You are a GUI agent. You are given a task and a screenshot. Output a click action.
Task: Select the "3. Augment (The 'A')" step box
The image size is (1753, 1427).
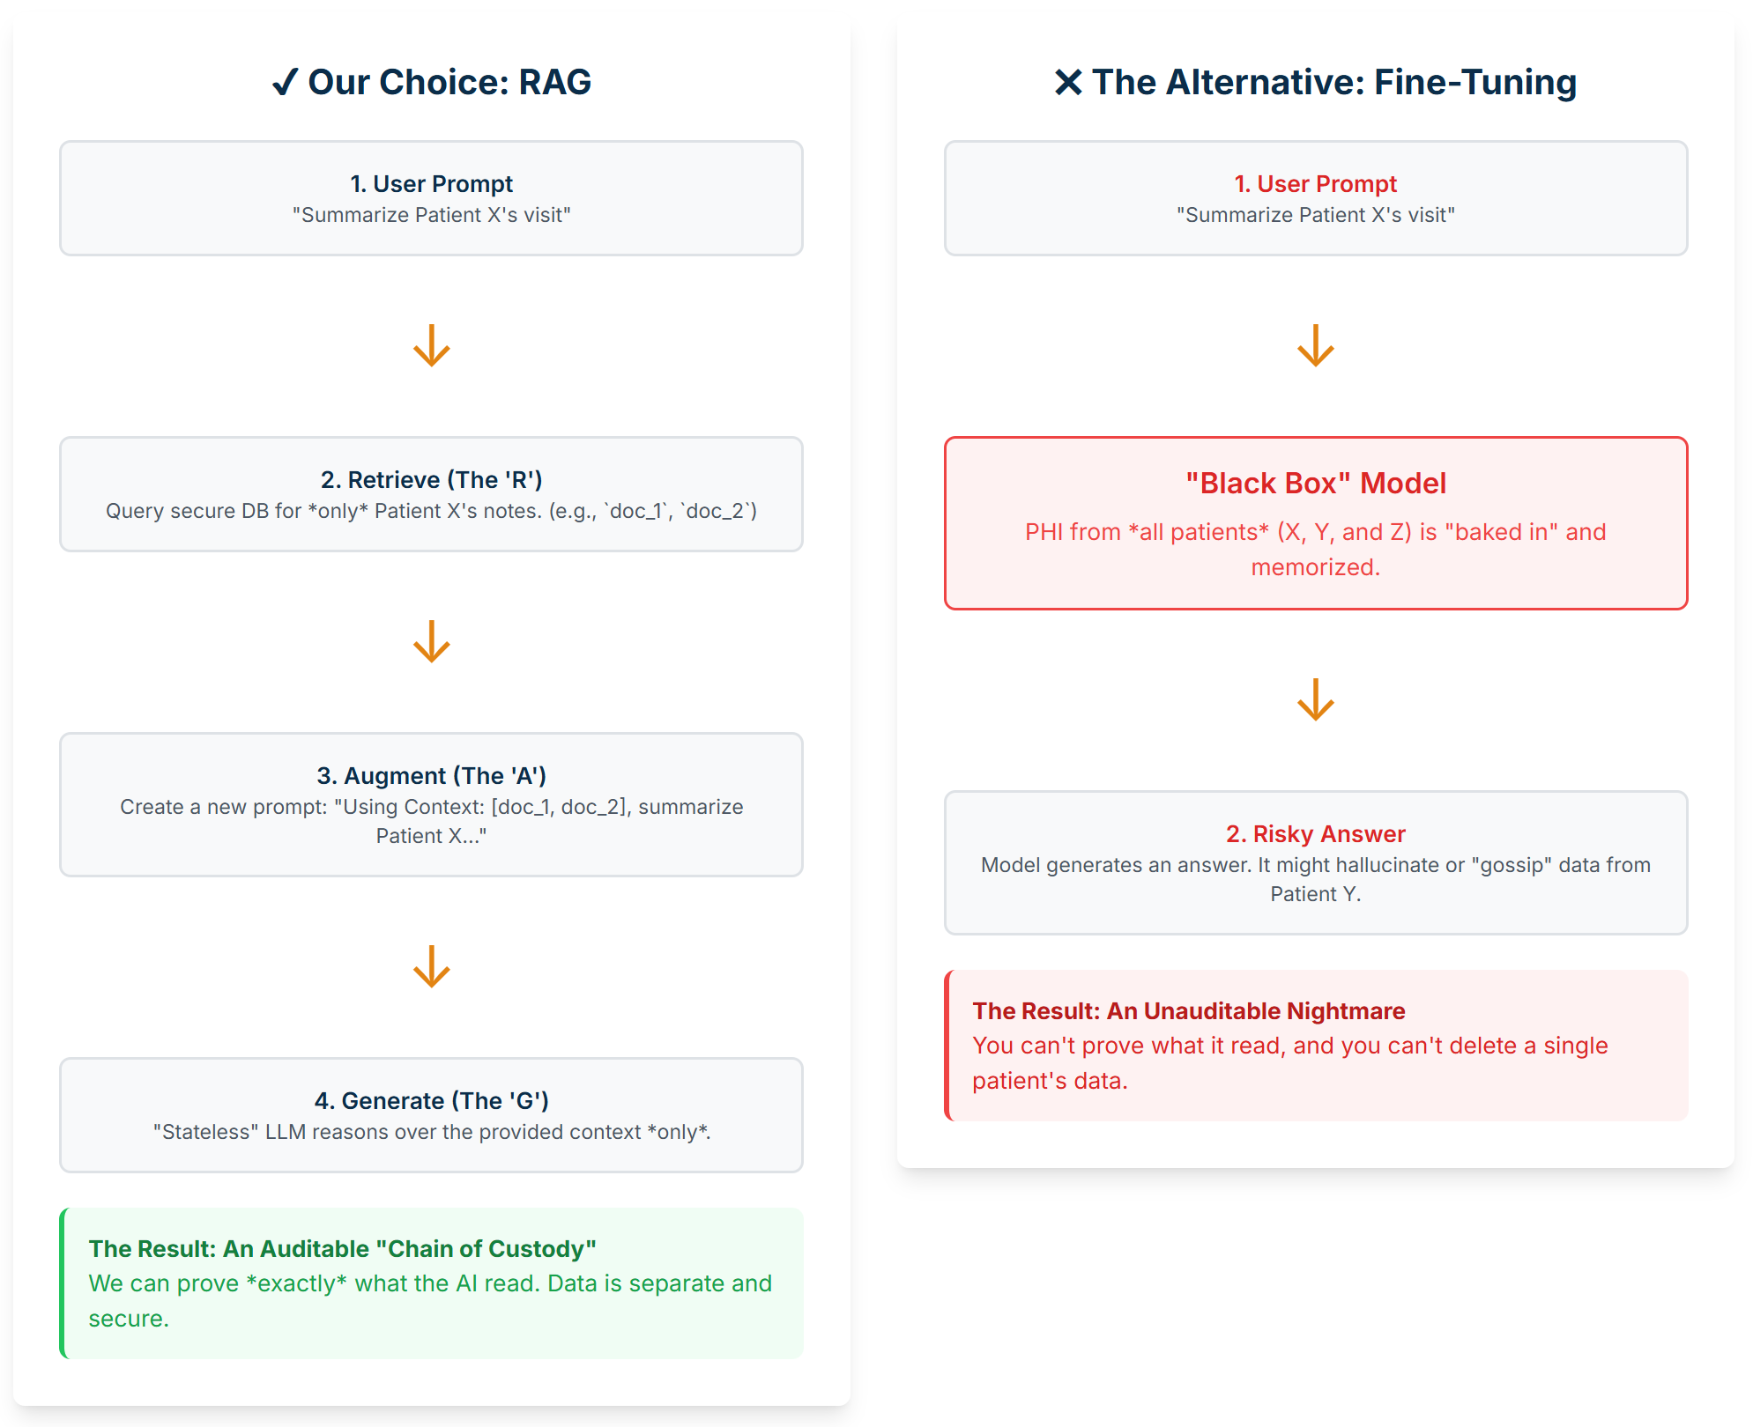(431, 804)
